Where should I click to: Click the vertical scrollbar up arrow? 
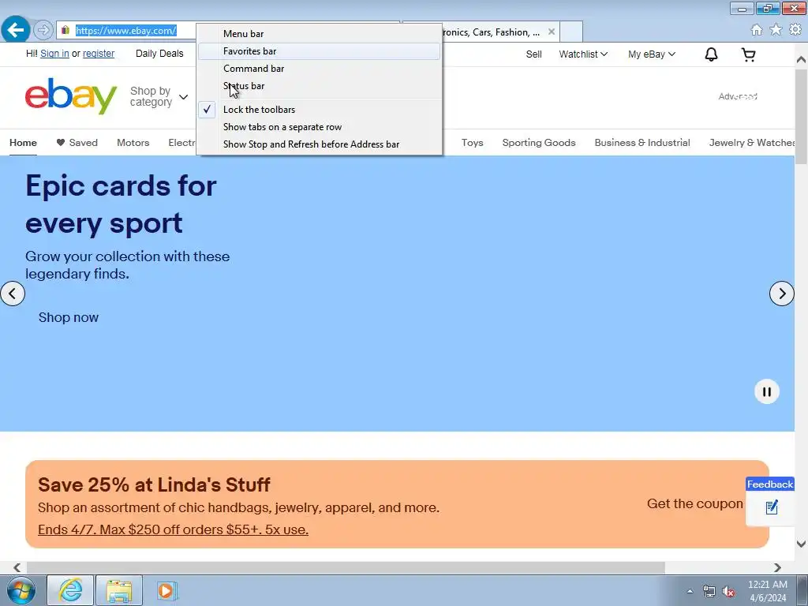(802, 60)
